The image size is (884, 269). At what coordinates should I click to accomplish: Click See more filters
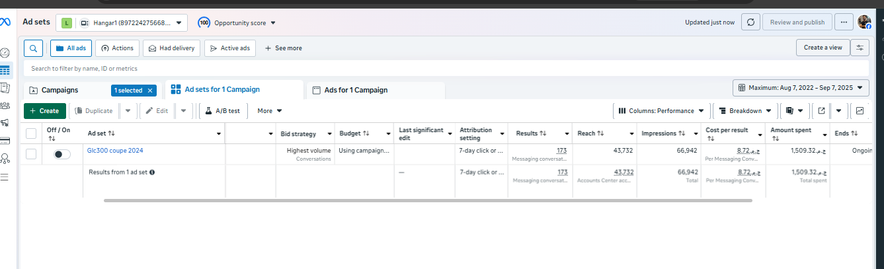[284, 48]
